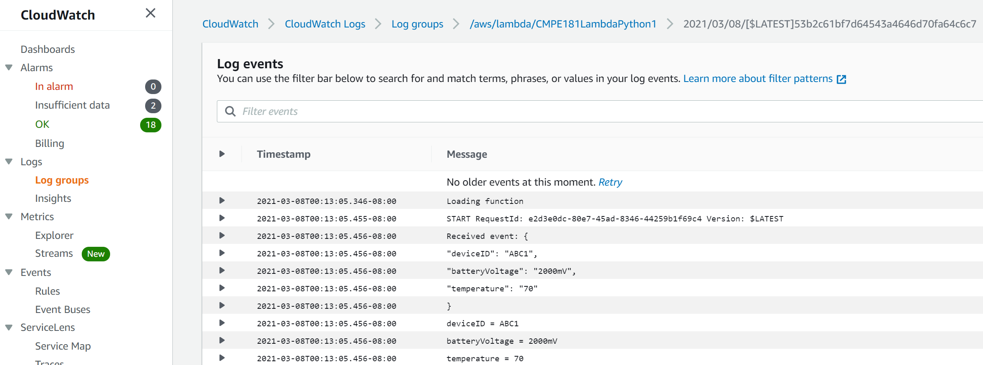Retry loading older events
This screenshot has width=983, height=365.
tap(610, 182)
